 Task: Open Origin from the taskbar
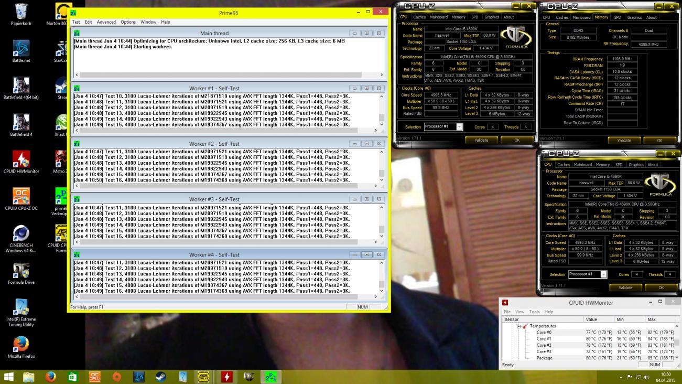[117, 377]
